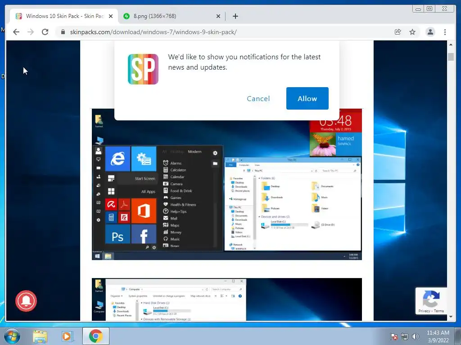The width and height of the screenshot is (461, 345).
Task: Close the Windows 10 Skin Pack tab
Action: [x=111, y=16]
